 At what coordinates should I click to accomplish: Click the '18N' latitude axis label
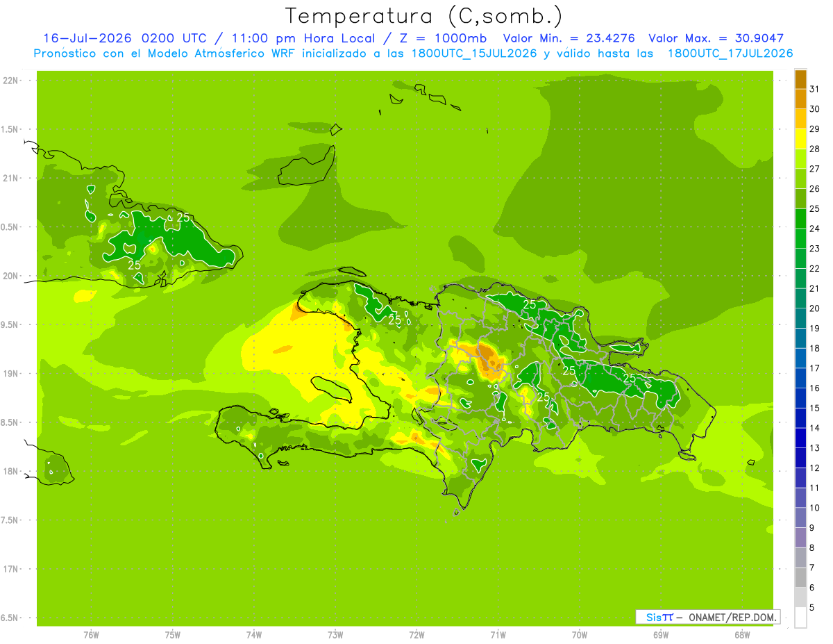point(10,472)
